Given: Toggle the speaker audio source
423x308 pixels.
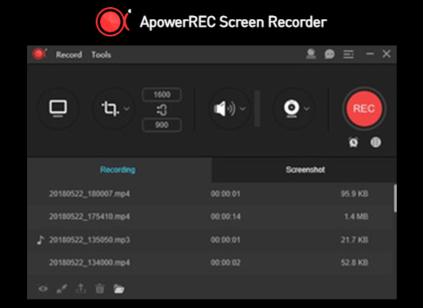Looking at the screenshot, I should point(224,109).
